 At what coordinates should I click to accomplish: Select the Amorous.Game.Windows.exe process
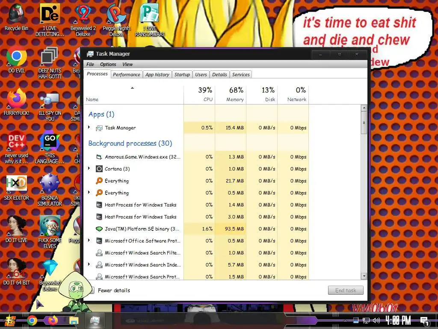(x=196, y=157)
